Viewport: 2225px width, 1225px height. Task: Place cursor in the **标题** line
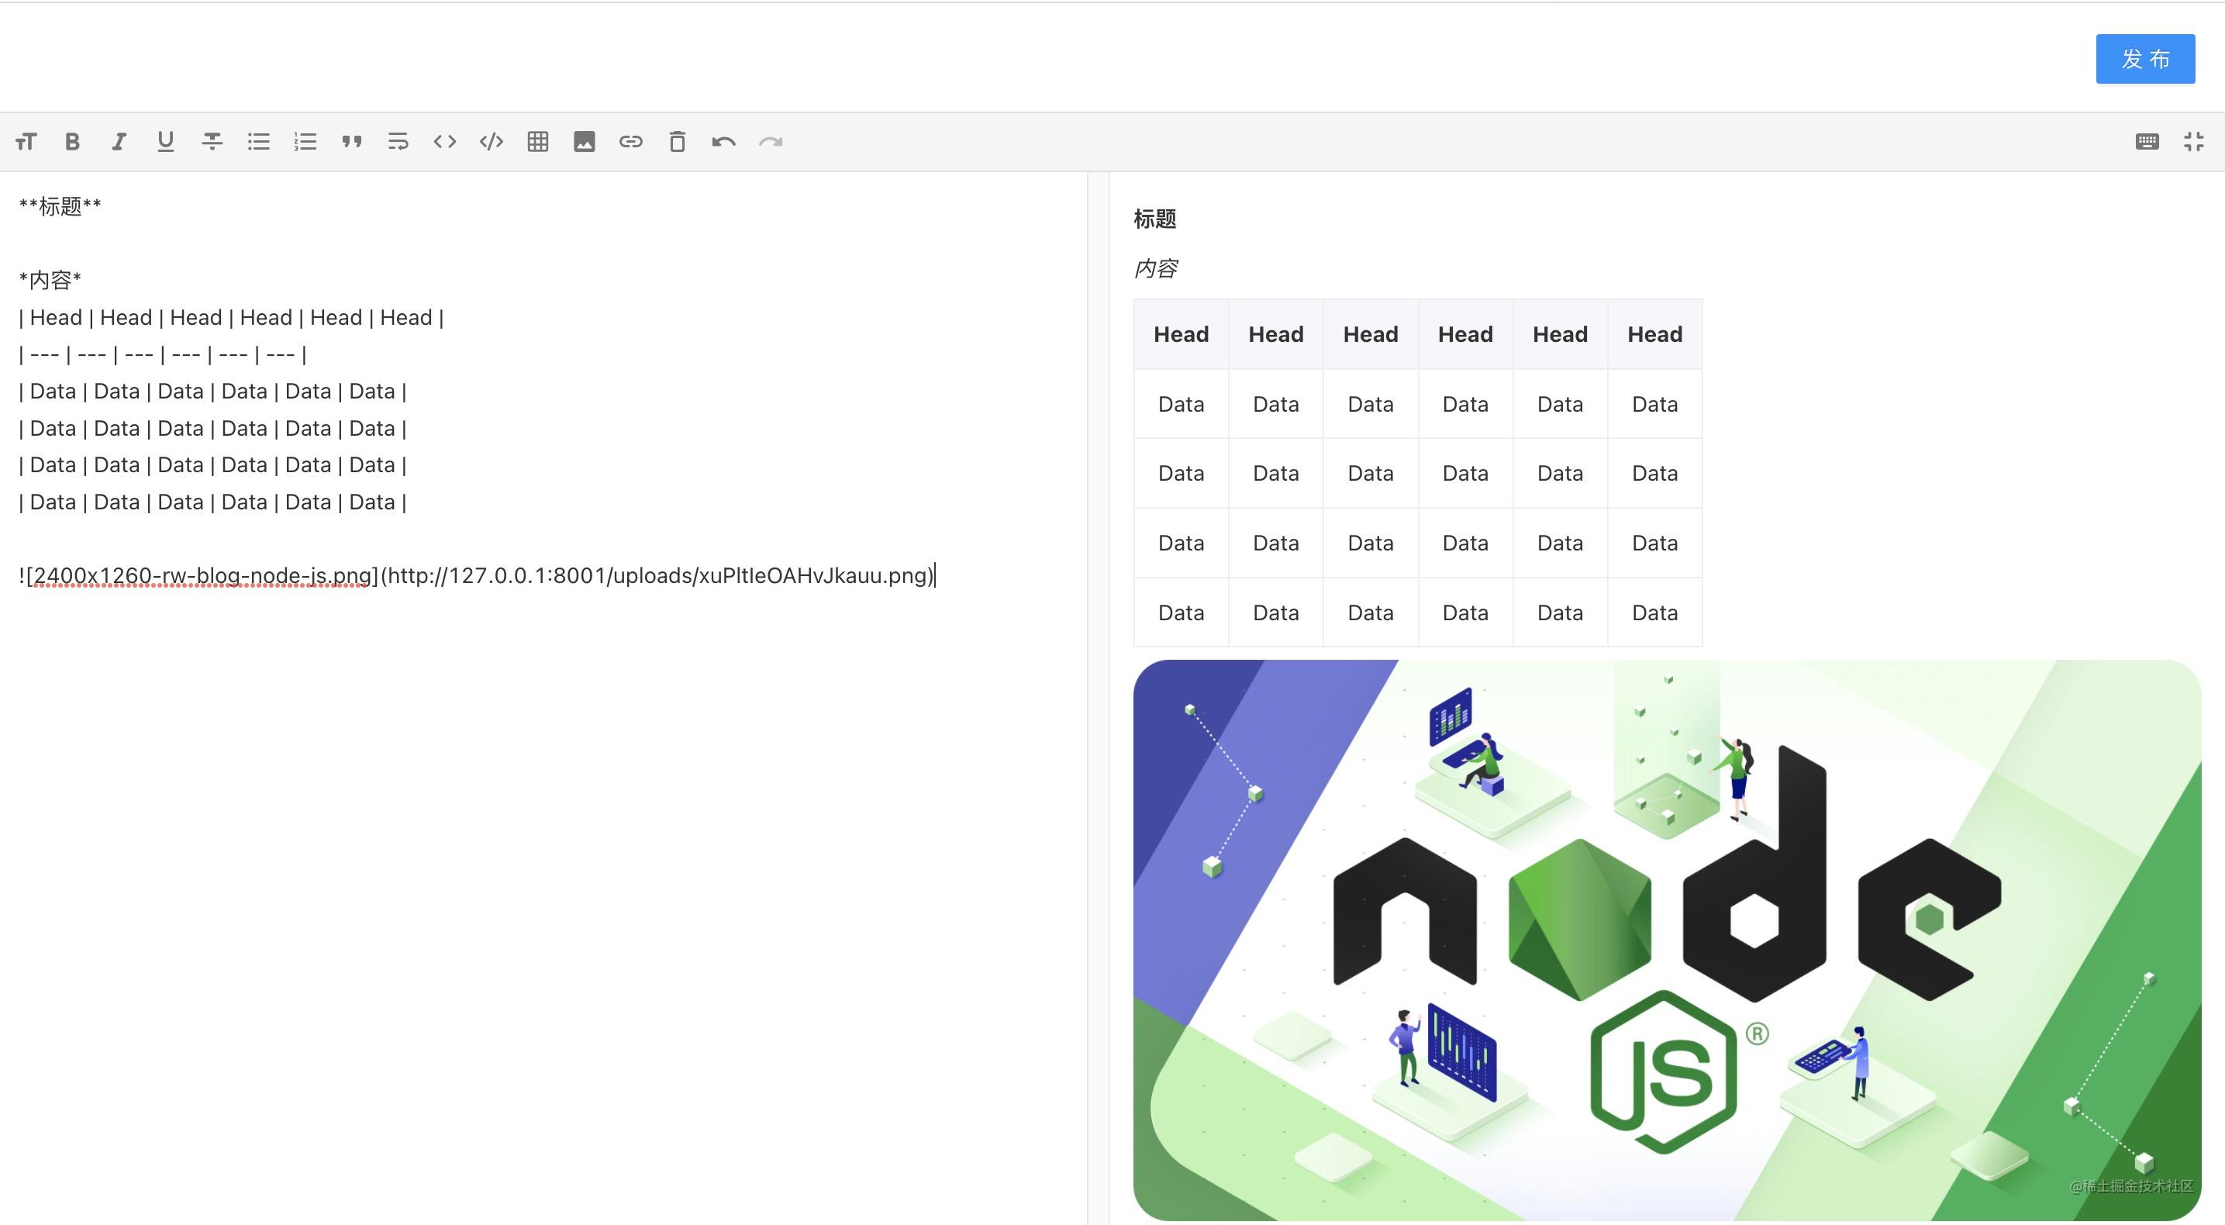[x=60, y=206]
